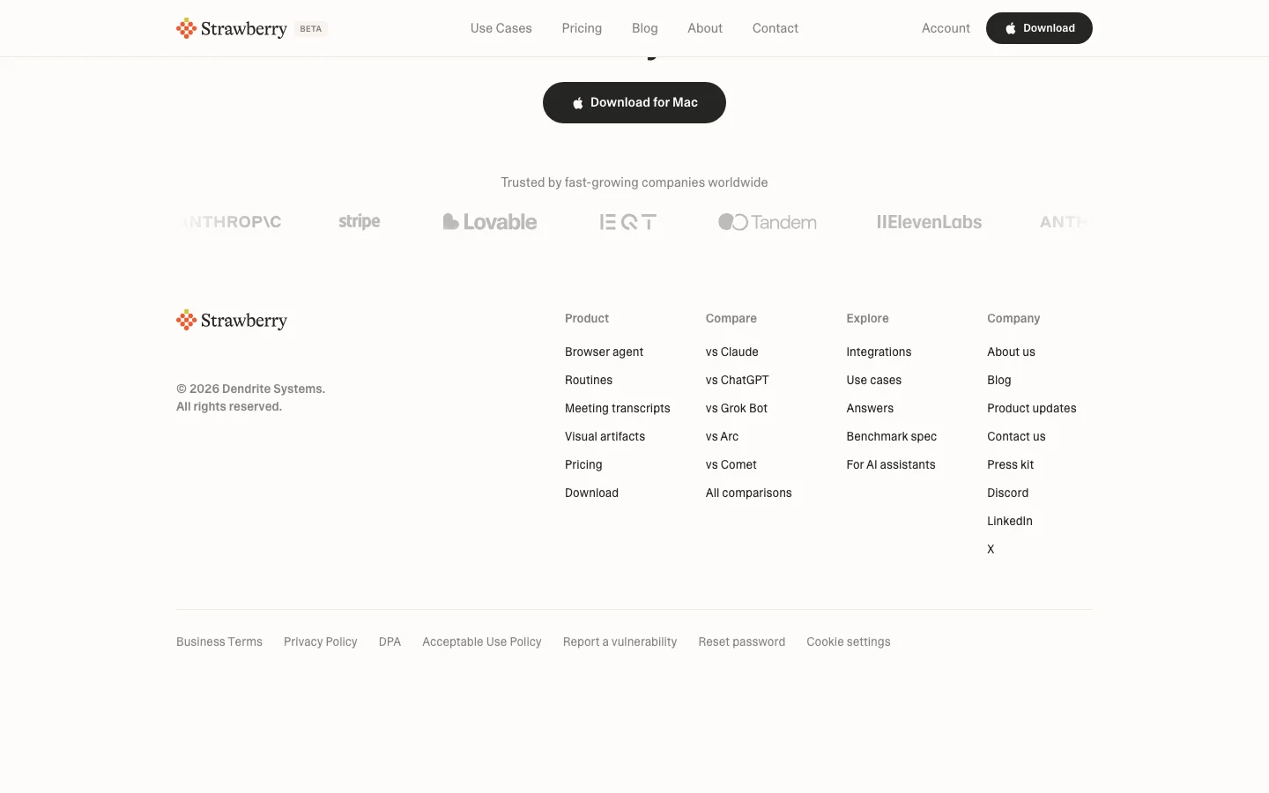Open Pricing in the footer Product column
Image resolution: width=1269 pixels, height=793 pixels.
coord(583,464)
